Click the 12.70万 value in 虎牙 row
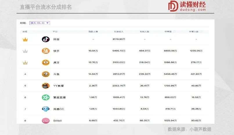Image resolution: width=234 pixels, height=135 pixels. click(x=93, y=62)
